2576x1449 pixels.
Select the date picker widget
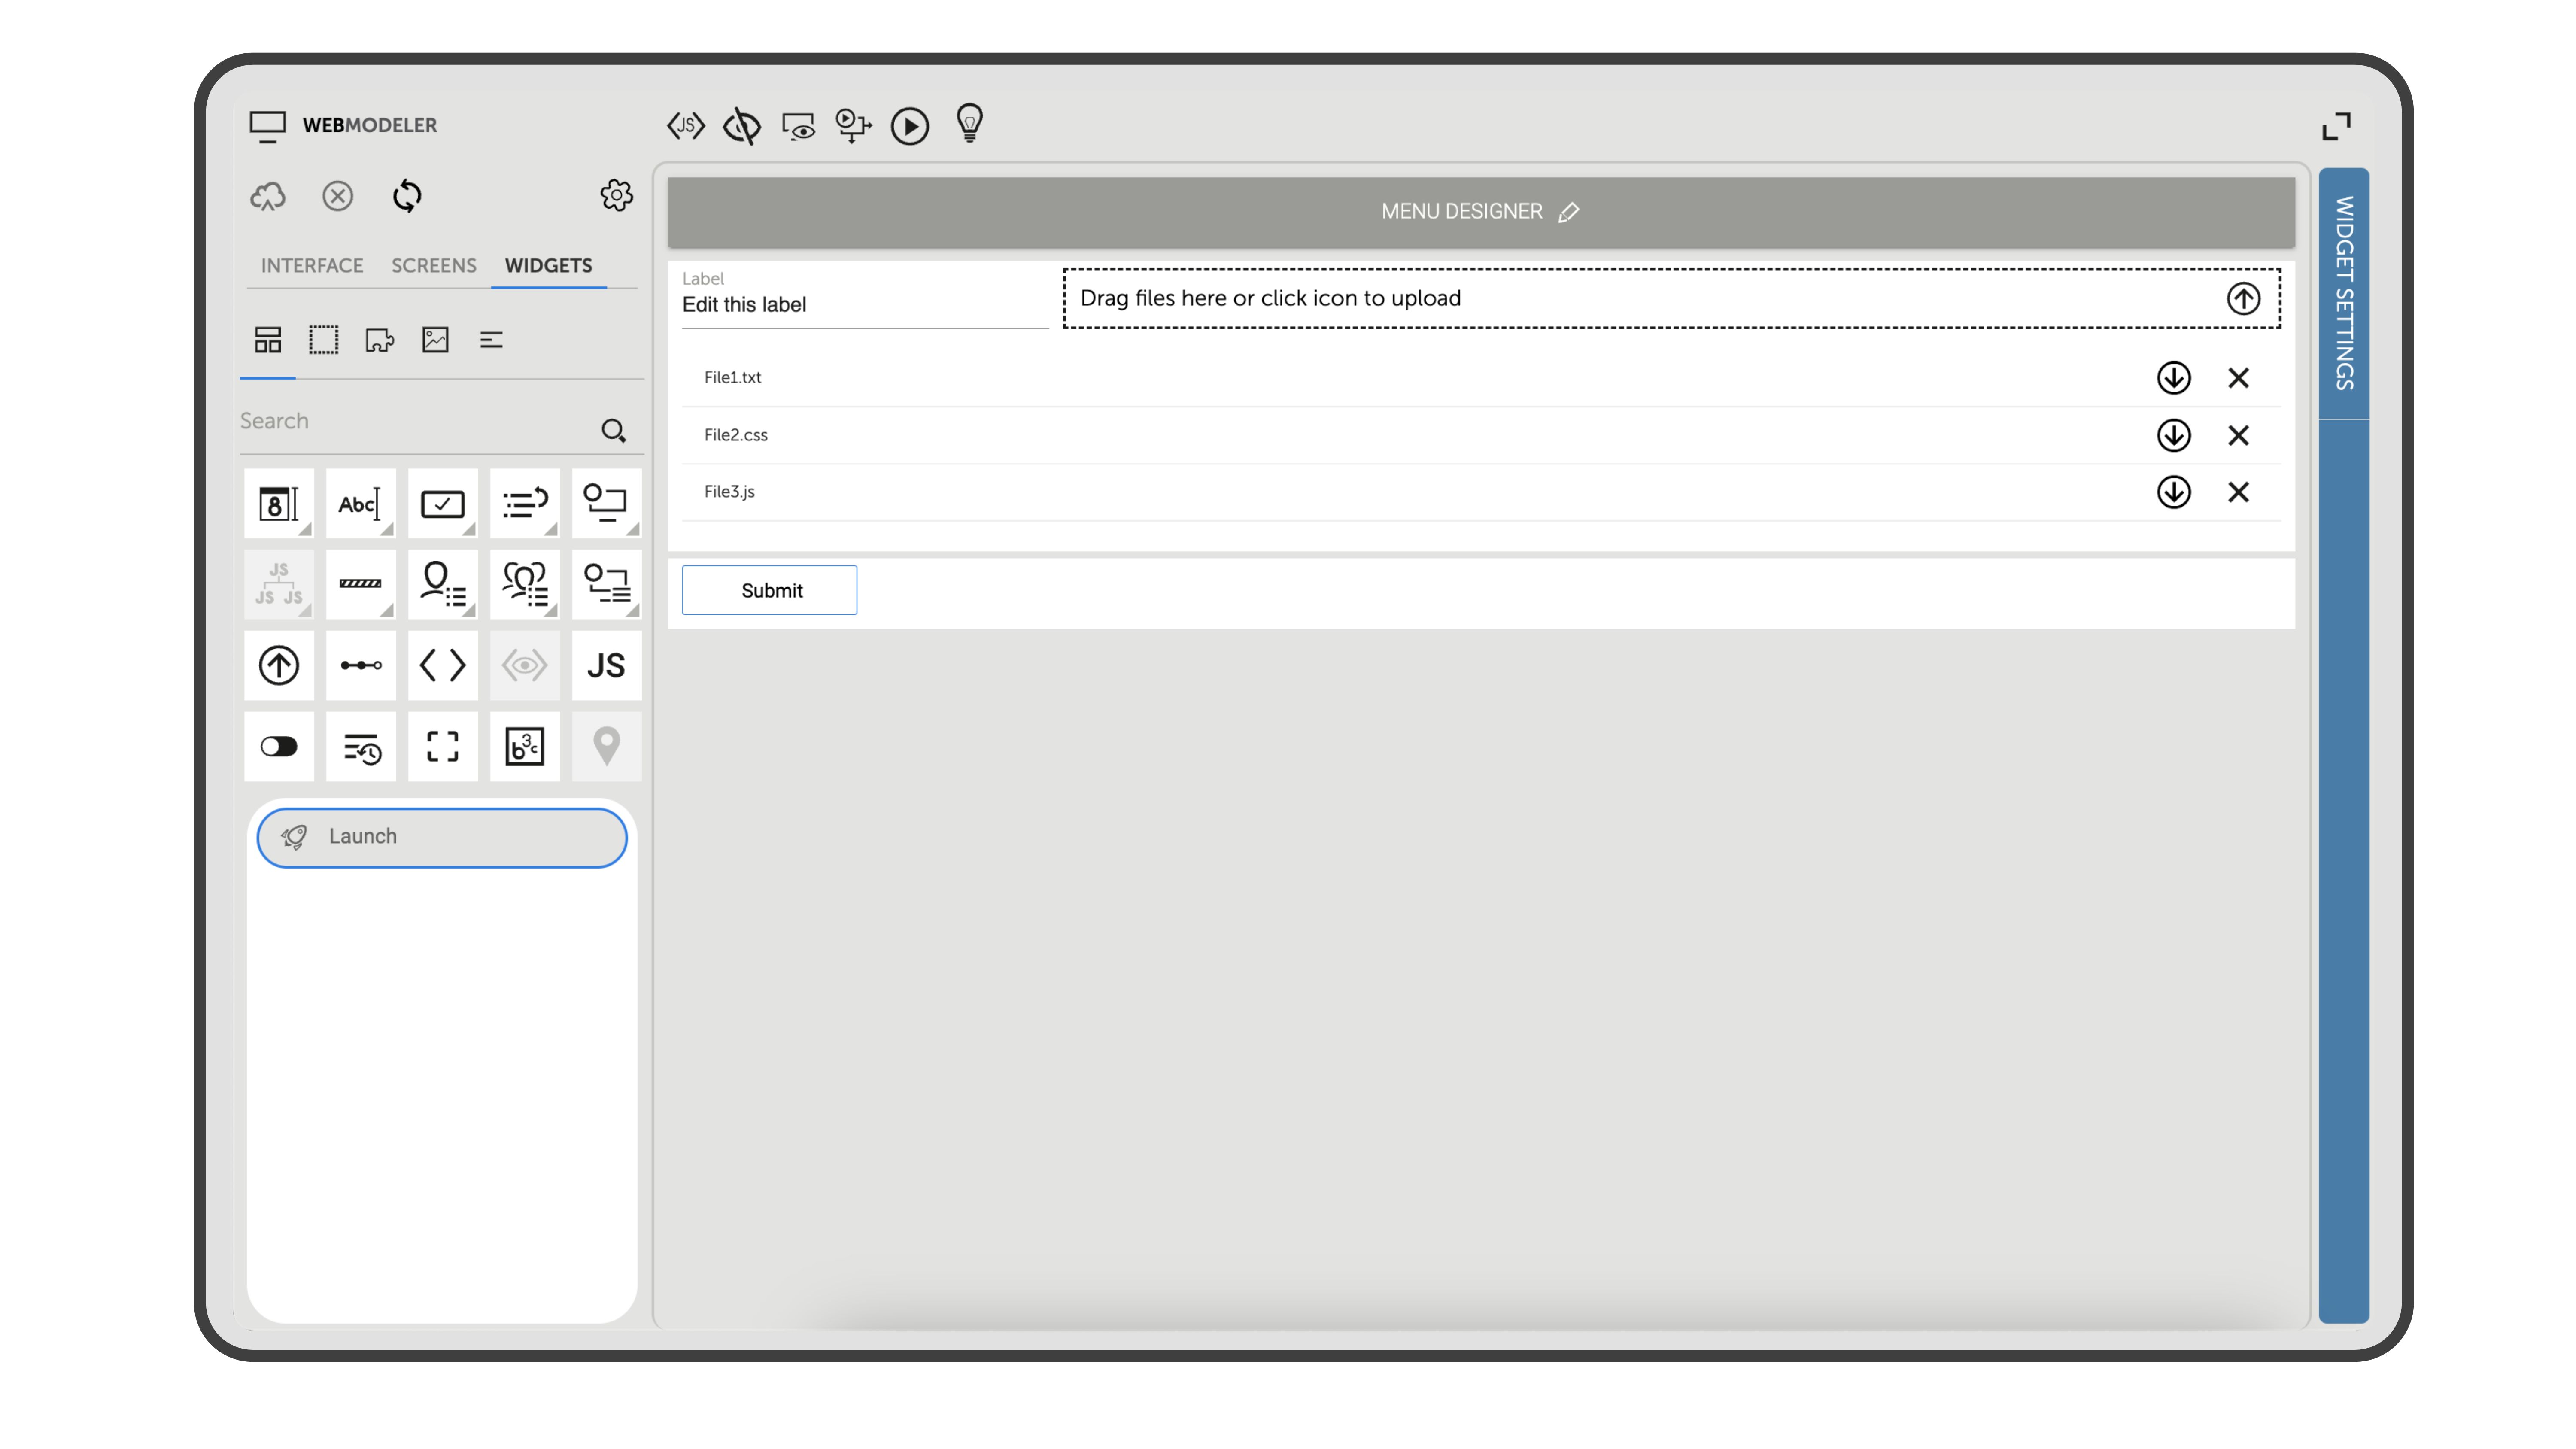pyautogui.click(x=278, y=503)
